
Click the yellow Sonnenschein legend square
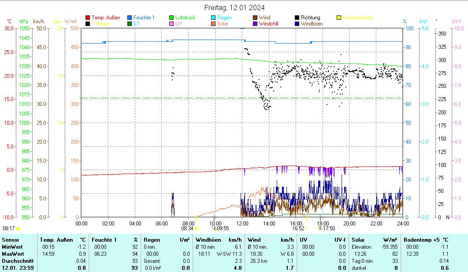click(x=339, y=18)
